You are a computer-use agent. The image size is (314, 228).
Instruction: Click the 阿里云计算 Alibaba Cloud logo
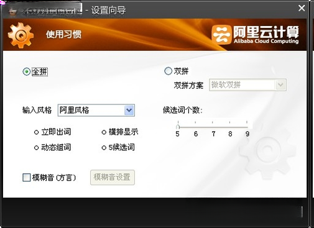tap(256, 35)
